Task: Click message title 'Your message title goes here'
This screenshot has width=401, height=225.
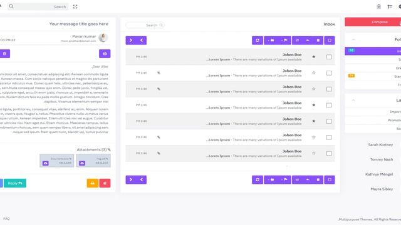Action: pyautogui.click(x=79, y=24)
